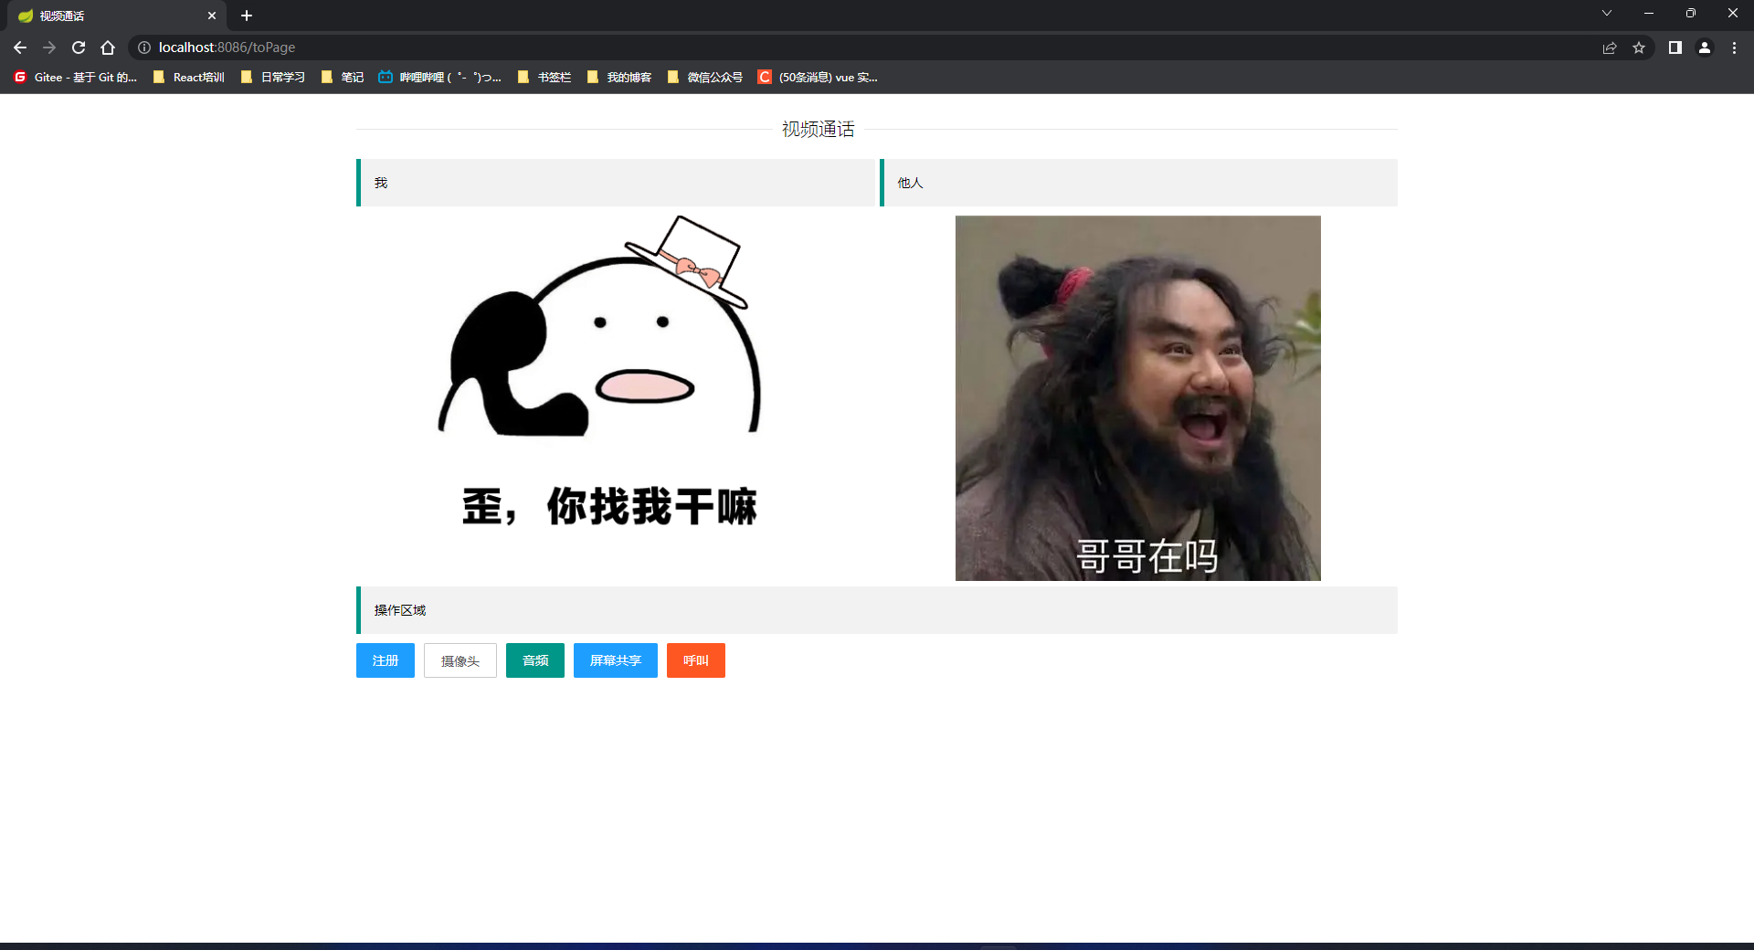Click the 操作区域 section header
This screenshot has width=1754, height=950.
(x=877, y=610)
